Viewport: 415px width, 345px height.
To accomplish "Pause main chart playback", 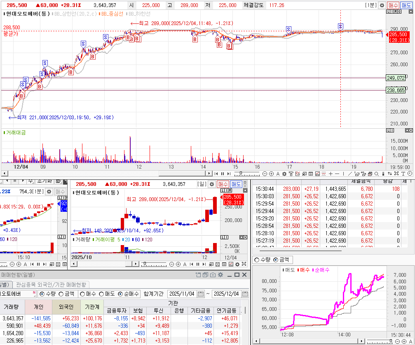I will tap(223, 174).
